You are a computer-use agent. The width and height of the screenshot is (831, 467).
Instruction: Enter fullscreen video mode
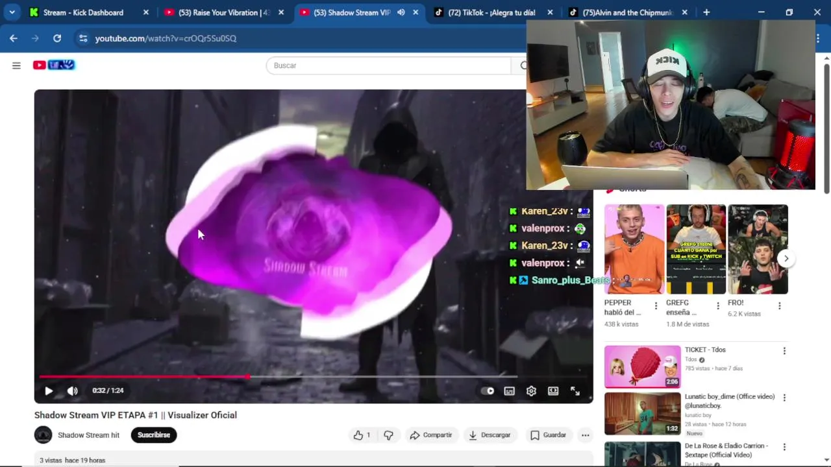pos(575,391)
